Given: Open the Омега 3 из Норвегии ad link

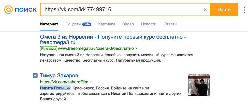Looking at the screenshot, I should coord(113,40).
